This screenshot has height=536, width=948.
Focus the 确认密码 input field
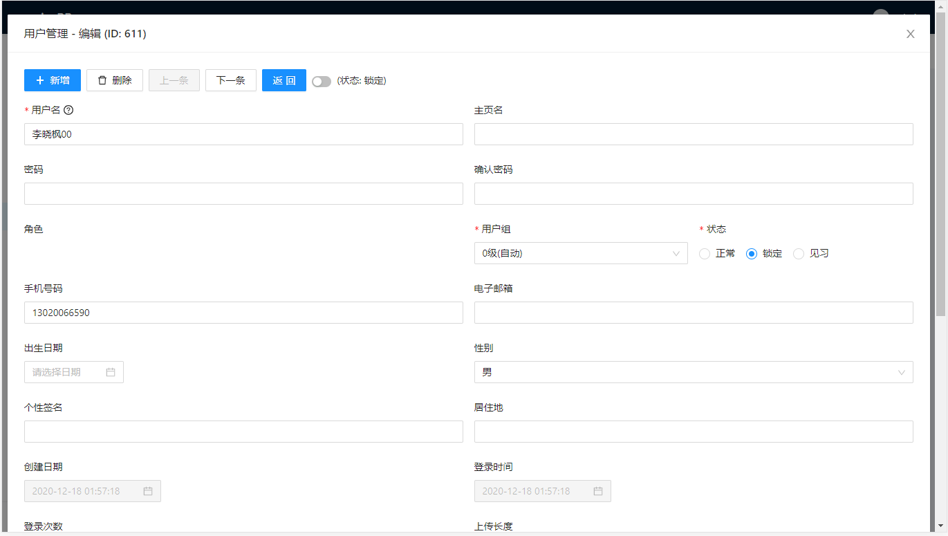(x=694, y=194)
